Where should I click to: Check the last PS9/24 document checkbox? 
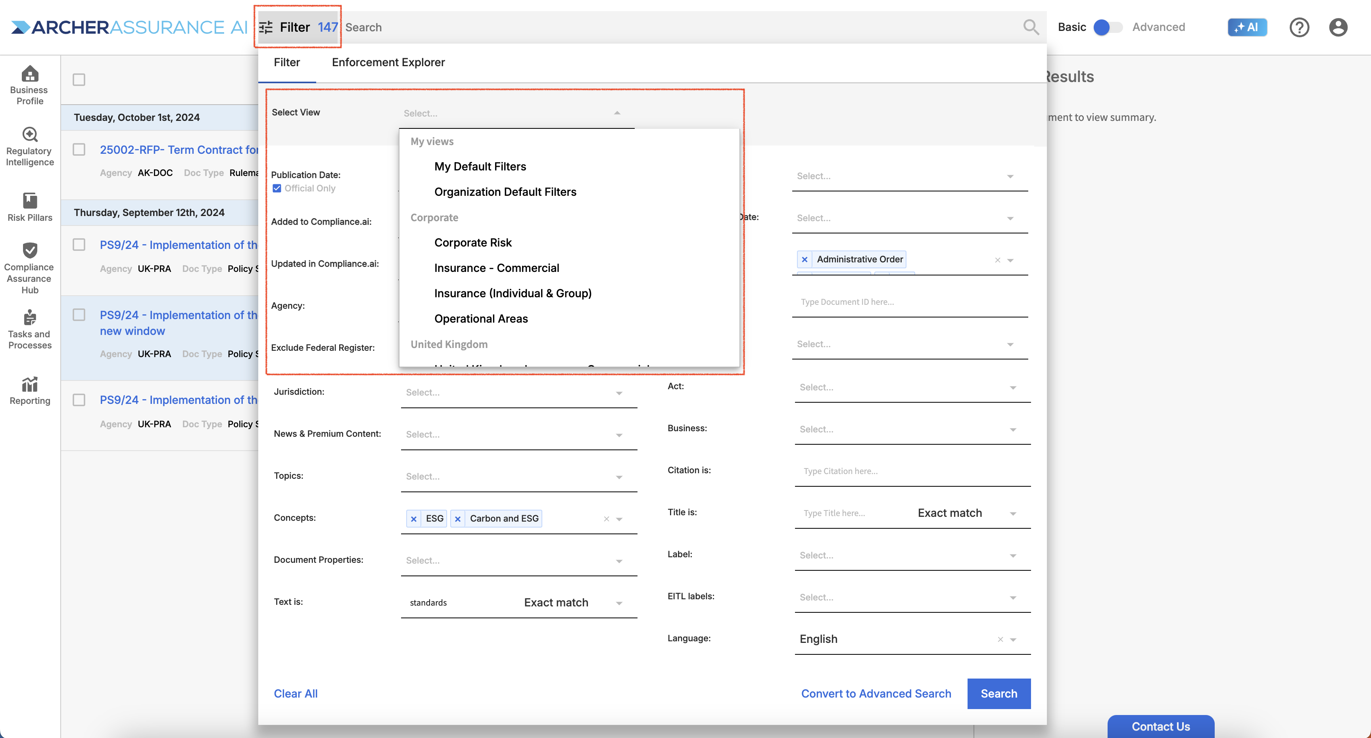pyautogui.click(x=79, y=400)
